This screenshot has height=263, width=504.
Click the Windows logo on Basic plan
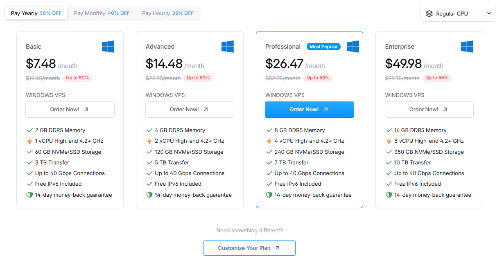coord(108,47)
